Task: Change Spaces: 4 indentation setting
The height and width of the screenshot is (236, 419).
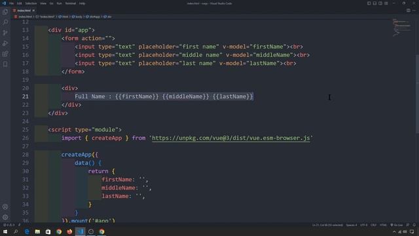Action: [x=352, y=225]
